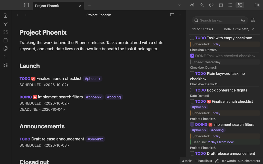Screen dimensions: 263x164
Task: Open the Default (file path) sort dropdown
Action: [x=239, y=29]
